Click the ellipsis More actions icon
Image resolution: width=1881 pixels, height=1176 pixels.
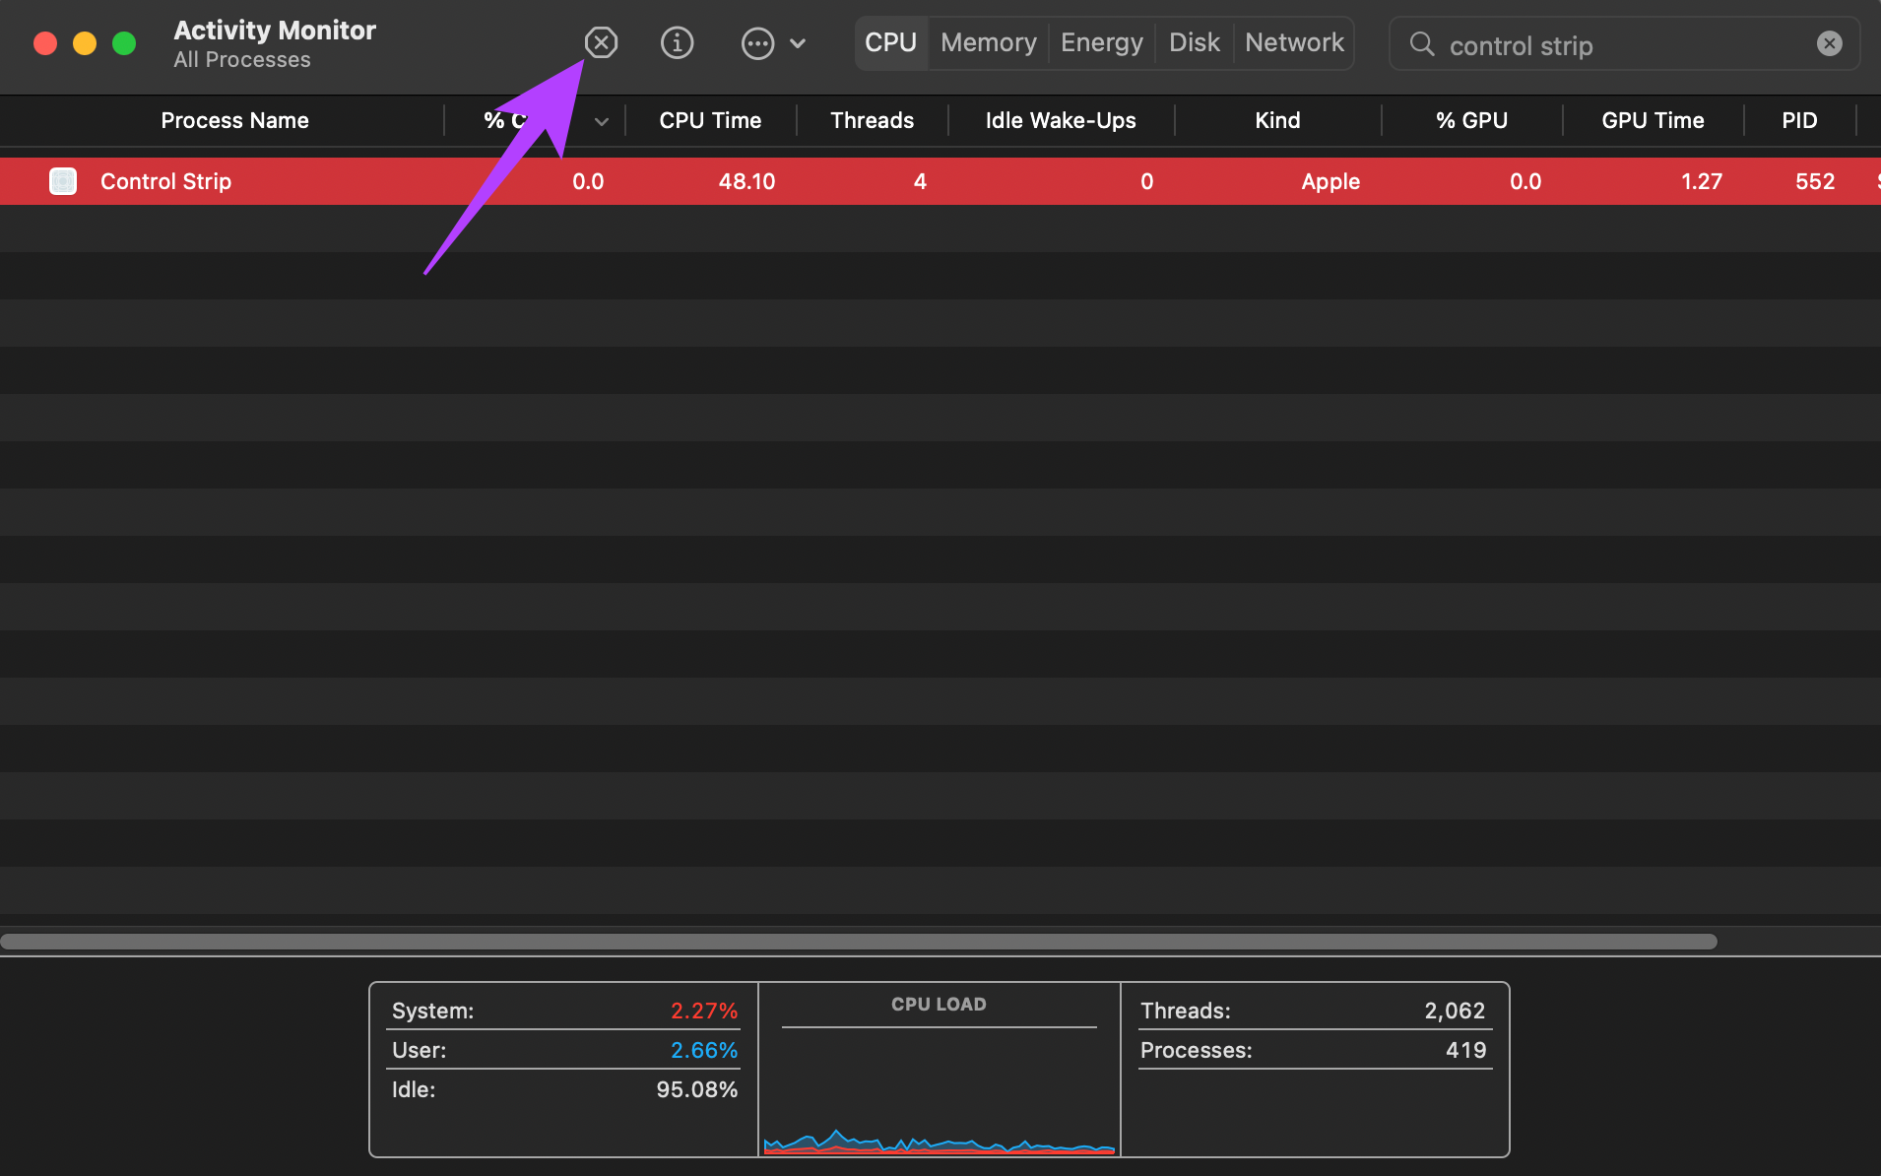pos(756,43)
